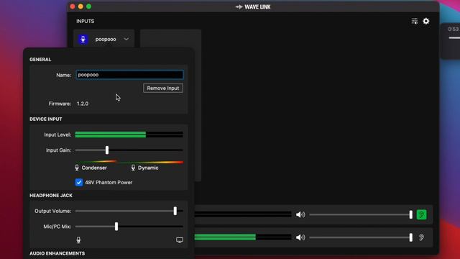Click into the Name text field
460x259 pixels.
(129, 75)
